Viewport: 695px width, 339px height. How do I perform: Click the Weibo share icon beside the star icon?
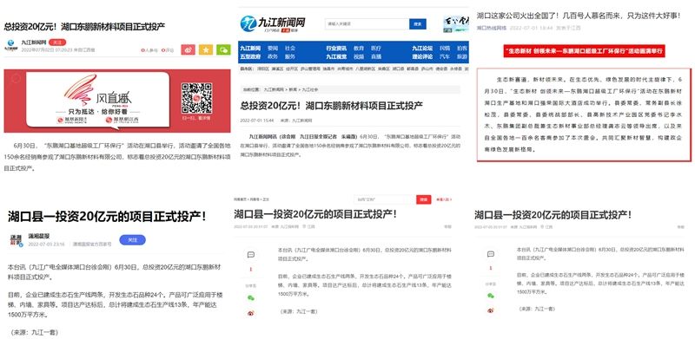pos(188,49)
